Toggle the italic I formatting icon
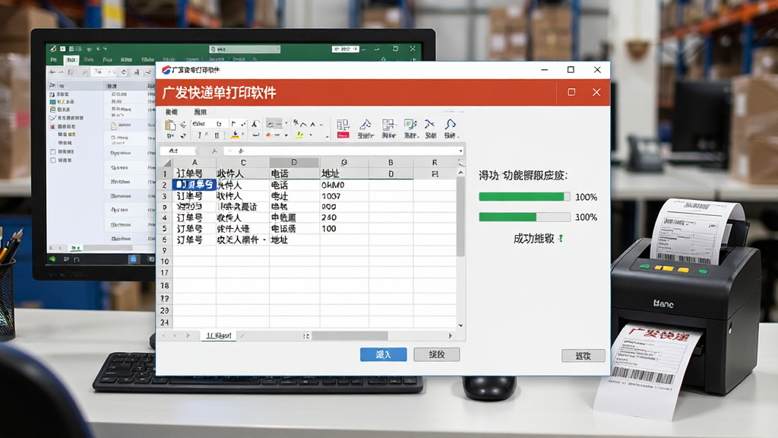The width and height of the screenshot is (778, 438). point(200,135)
